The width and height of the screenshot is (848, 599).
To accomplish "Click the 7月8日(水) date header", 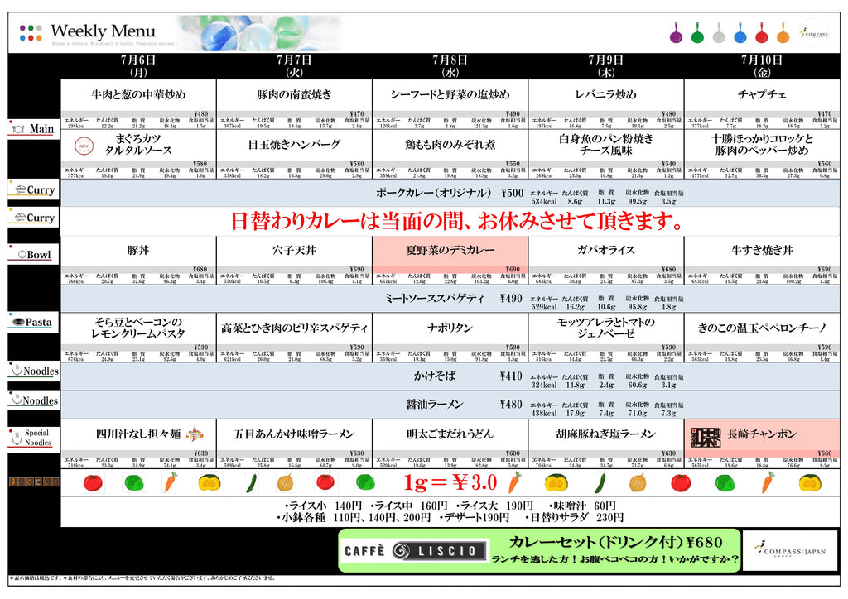I will [450, 66].
